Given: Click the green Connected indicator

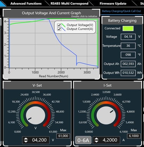Looking at the screenshot, I should tap(128, 28).
